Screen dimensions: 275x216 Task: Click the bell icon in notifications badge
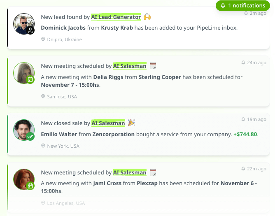pyautogui.click(x=223, y=6)
